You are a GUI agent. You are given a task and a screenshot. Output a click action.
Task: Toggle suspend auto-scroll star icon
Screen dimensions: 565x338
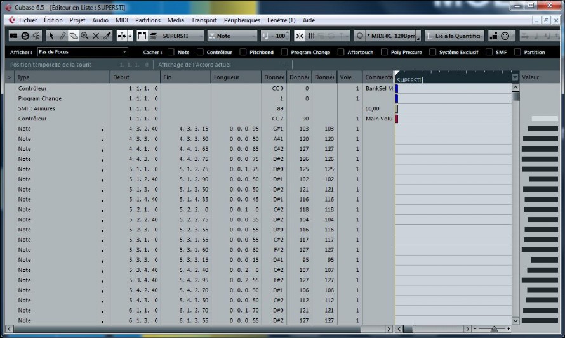click(130, 36)
